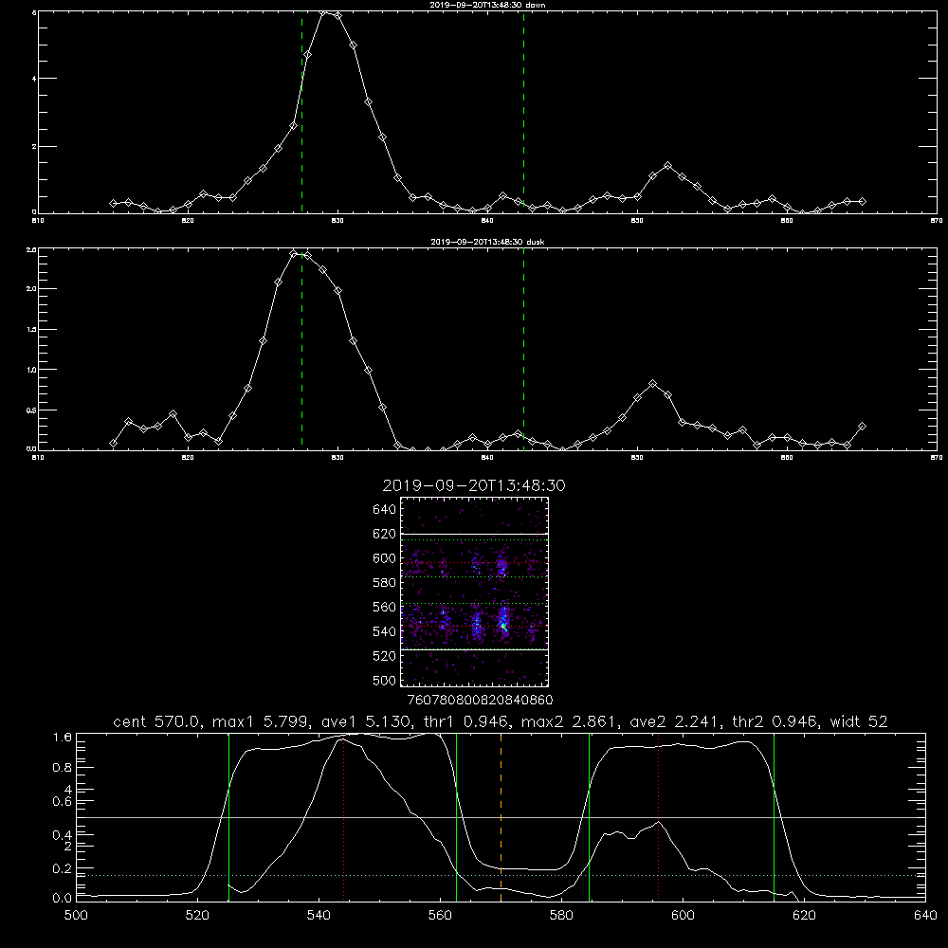
Task: Click the 580 y-axis label beside the spectral image
Action: click(385, 583)
